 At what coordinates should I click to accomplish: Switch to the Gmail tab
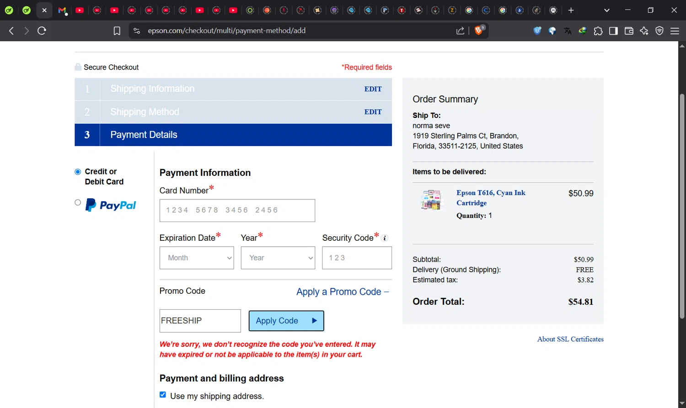[62, 10]
